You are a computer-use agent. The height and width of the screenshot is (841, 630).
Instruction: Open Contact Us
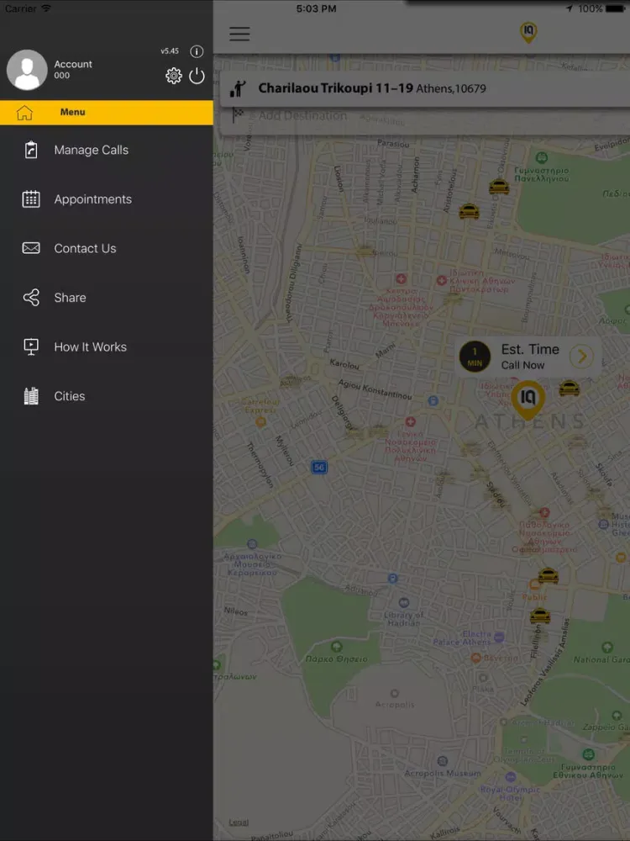coord(107,248)
